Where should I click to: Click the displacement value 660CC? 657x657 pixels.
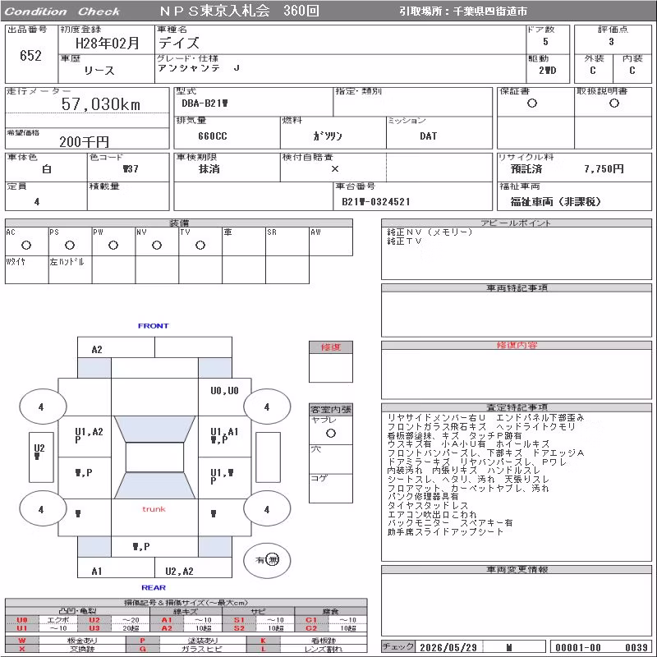tap(213, 136)
